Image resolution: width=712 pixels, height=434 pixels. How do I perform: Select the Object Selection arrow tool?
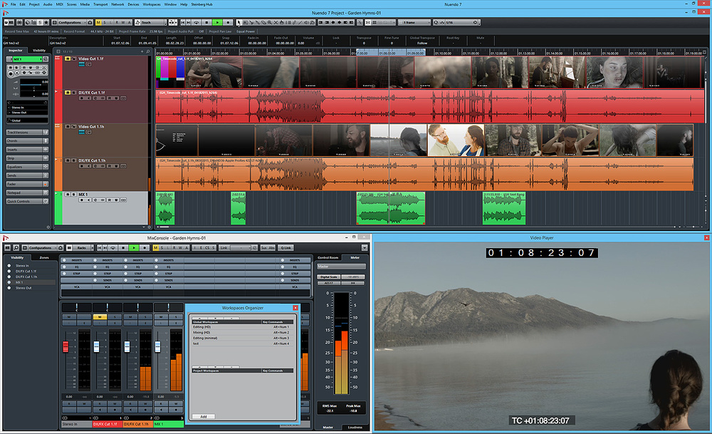point(239,23)
